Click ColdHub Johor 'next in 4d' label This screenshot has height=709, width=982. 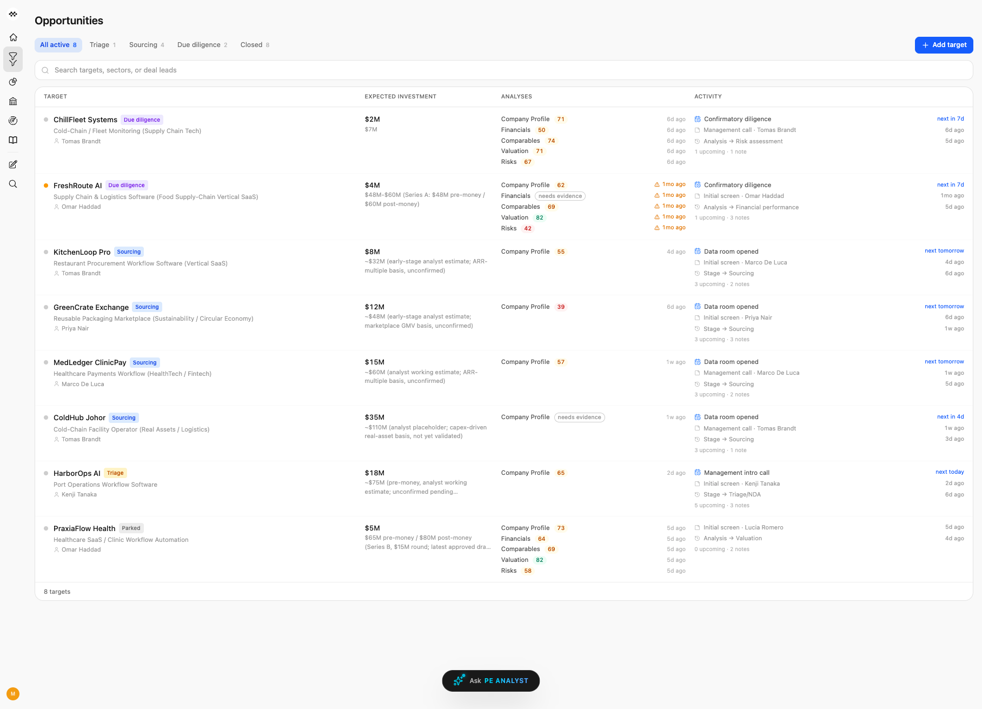(x=950, y=417)
